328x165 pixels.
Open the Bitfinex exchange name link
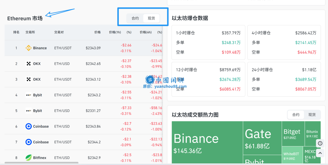pos(40,158)
